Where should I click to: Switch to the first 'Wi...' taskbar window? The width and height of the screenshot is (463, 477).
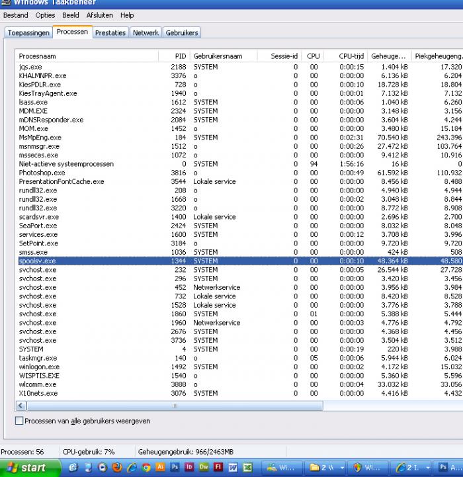point(282,467)
